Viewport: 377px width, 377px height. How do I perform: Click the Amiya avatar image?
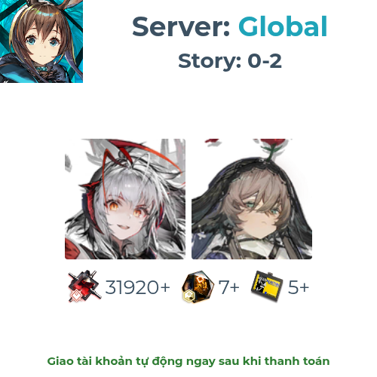tap(41, 41)
